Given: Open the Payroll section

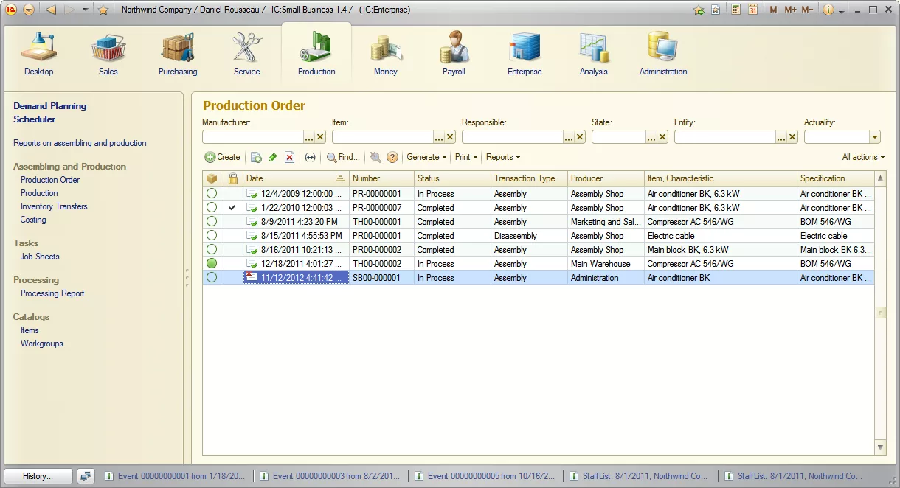Looking at the screenshot, I should point(454,53).
